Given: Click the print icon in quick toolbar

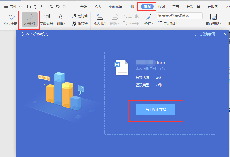Looking at the screenshot, I should [x=43, y=7].
